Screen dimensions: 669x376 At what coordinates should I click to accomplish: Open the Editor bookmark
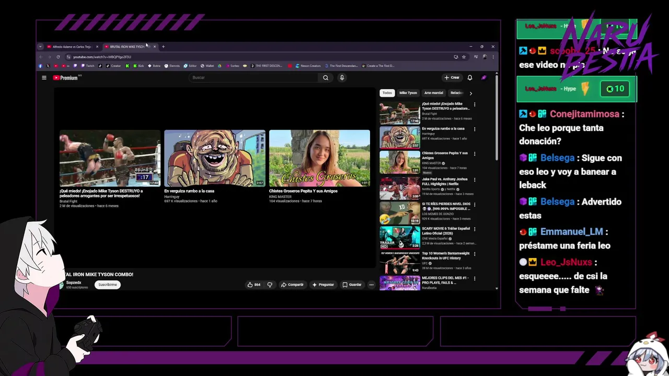click(x=190, y=66)
